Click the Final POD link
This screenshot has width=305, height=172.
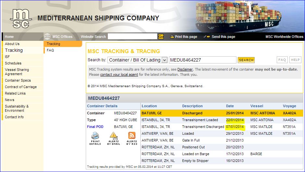tap(95, 127)
